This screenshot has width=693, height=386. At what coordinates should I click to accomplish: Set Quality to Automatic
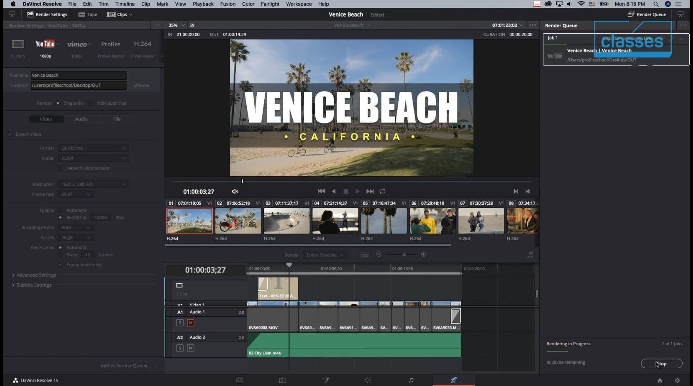pos(61,210)
